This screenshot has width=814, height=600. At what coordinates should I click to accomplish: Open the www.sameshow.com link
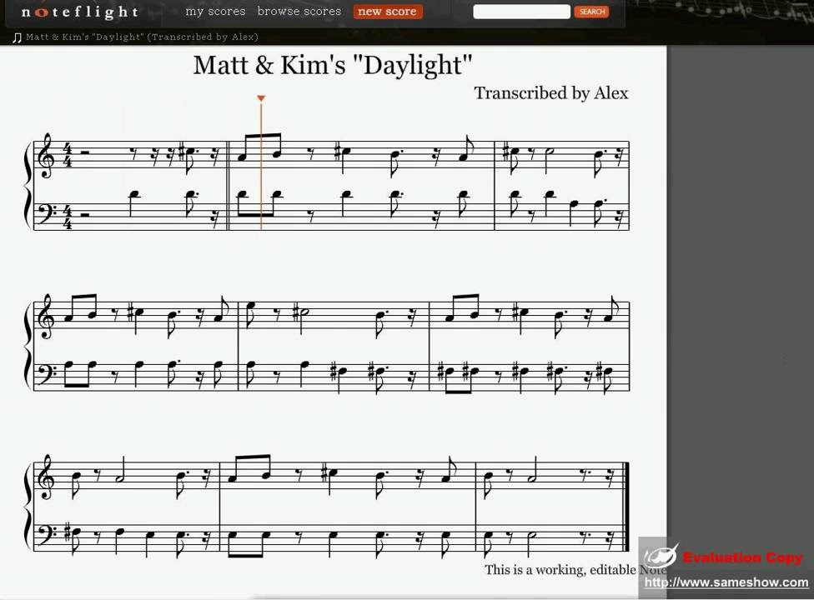pyautogui.click(x=726, y=582)
